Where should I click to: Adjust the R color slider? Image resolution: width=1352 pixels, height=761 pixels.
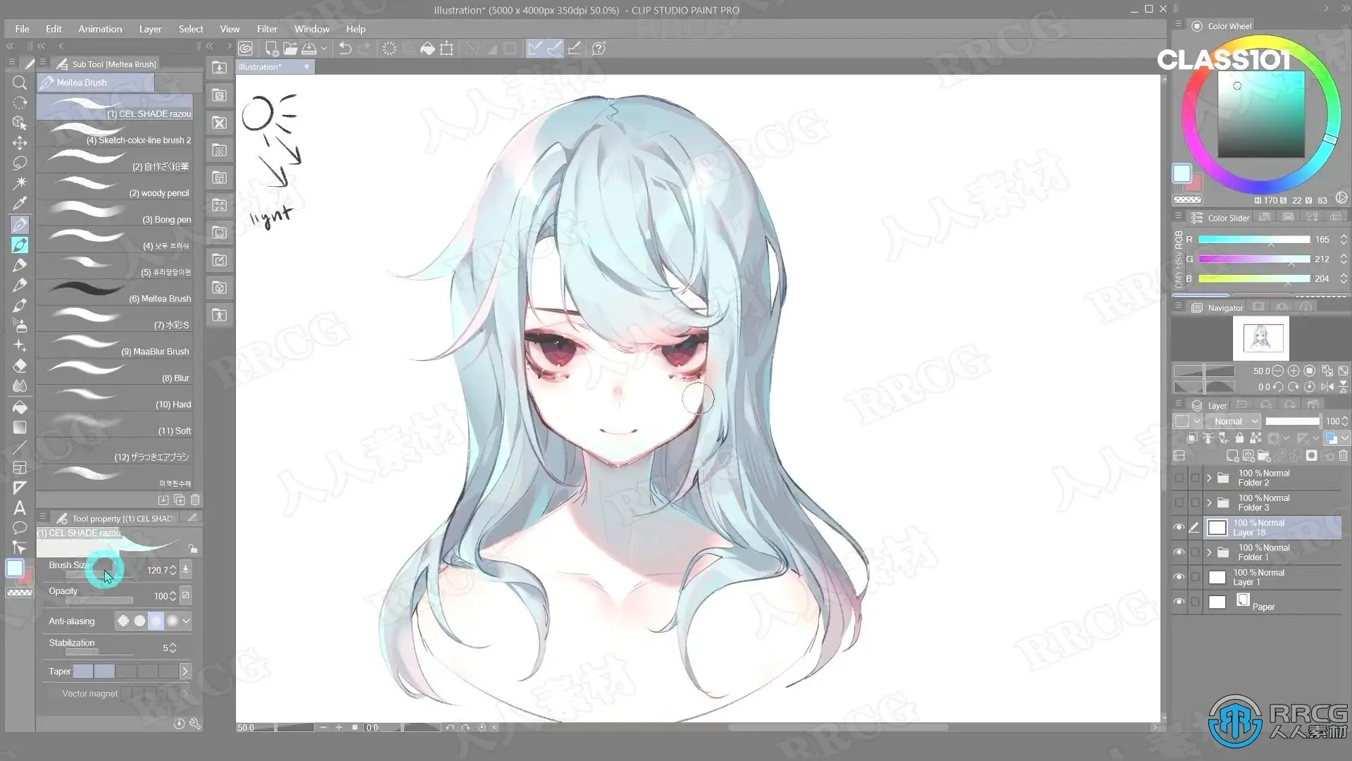point(1254,240)
